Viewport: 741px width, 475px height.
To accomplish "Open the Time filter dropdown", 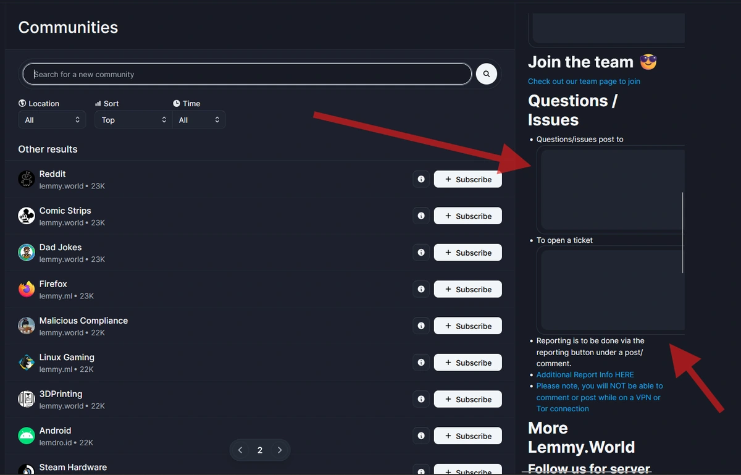I will (x=199, y=120).
